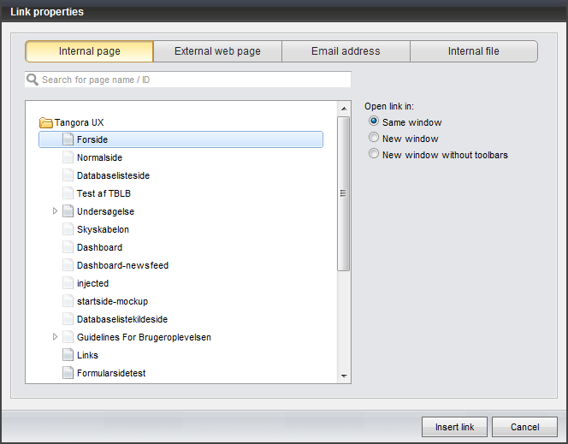Screen dimensions: 568x444
Task: Select the Databaselistekildeside page label
Action: tap(122, 319)
